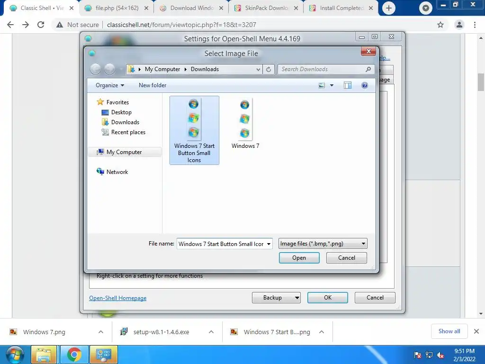Click Show all downloads

click(449, 331)
